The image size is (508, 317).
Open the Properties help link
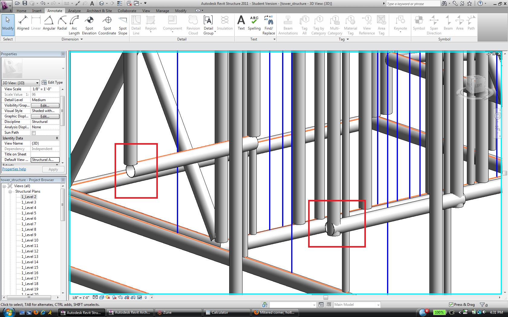click(x=14, y=169)
